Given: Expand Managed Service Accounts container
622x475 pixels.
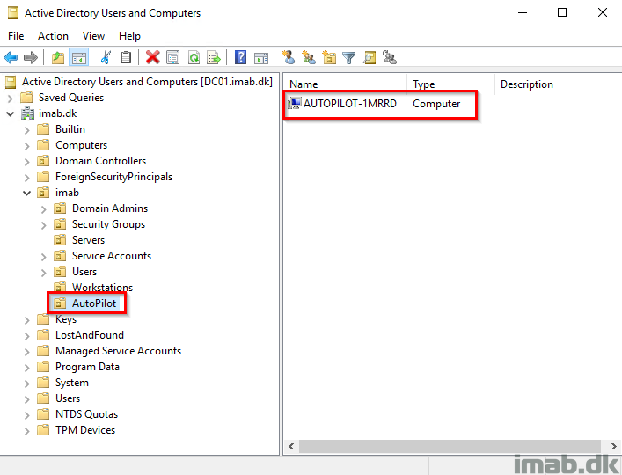Looking at the screenshot, I should tap(27, 352).
